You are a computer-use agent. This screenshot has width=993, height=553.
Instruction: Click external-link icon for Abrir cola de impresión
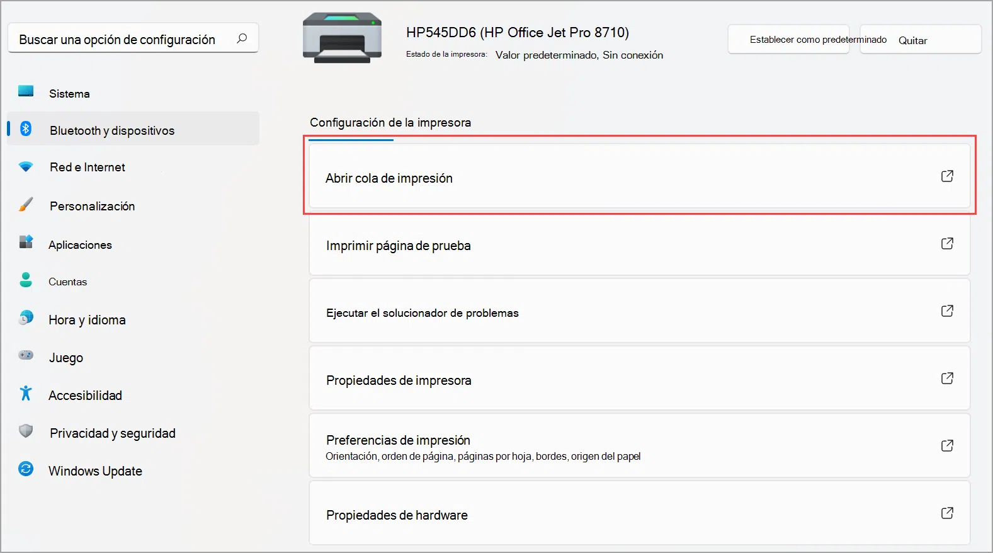tap(947, 176)
